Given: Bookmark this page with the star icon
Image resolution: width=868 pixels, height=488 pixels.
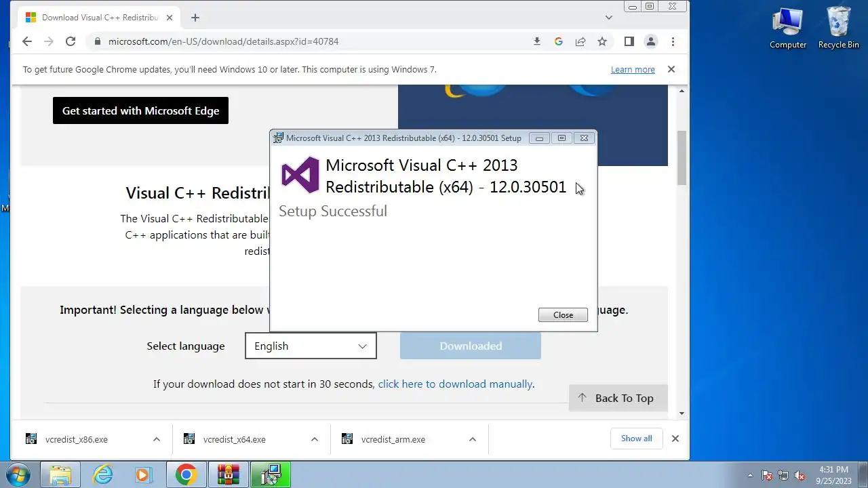Looking at the screenshot, I should click(x=602, y=41).
